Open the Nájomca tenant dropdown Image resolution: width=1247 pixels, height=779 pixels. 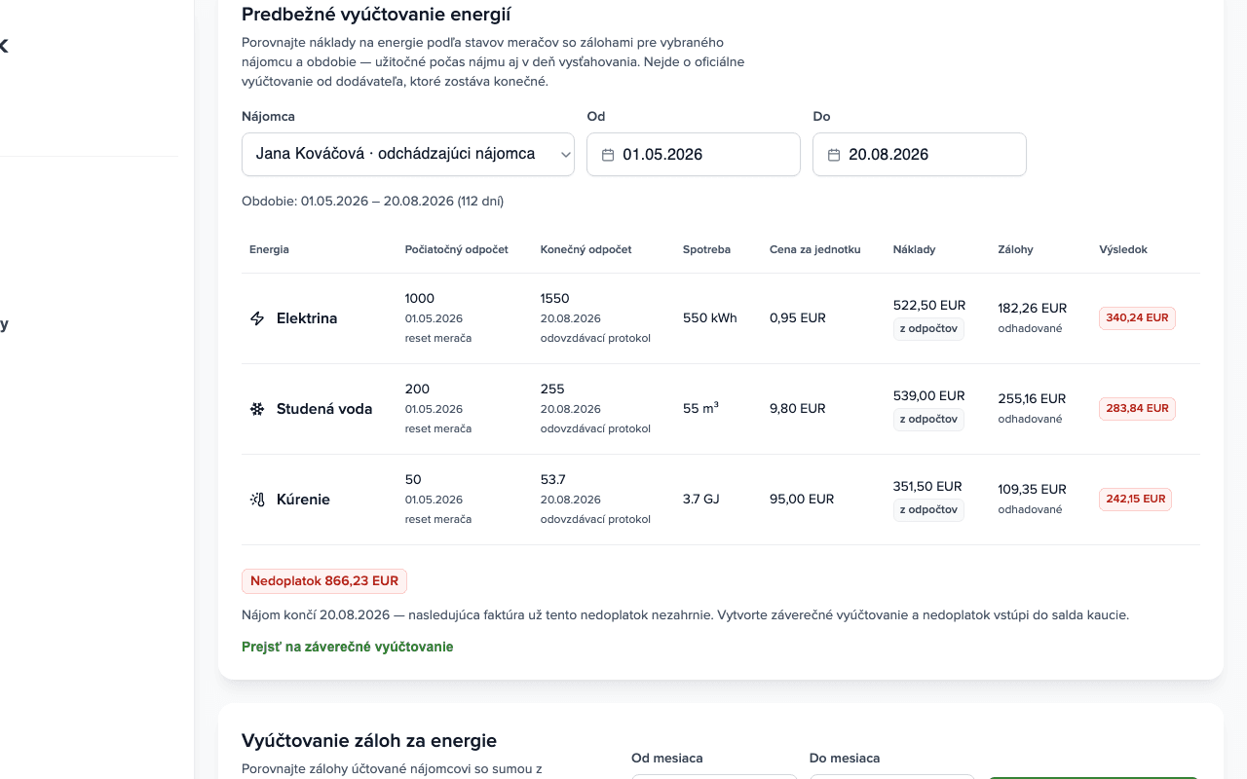pos(408,154)
